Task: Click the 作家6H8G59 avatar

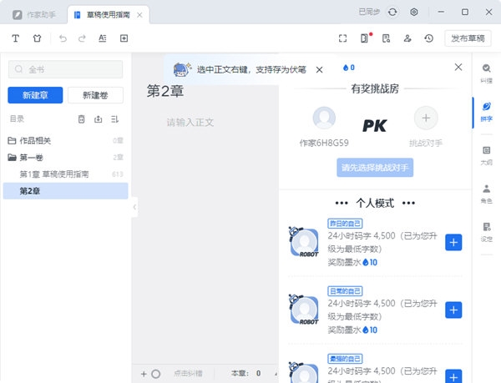Action: click(x=324, y=118)
